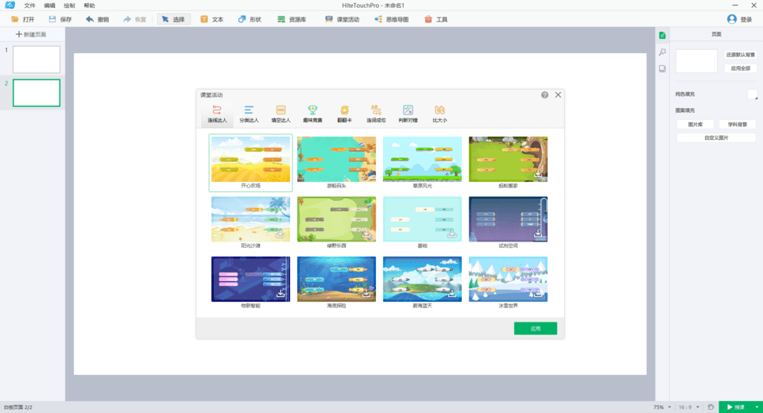
Task: Open the 编辑 menu
Action: point(49,6)
